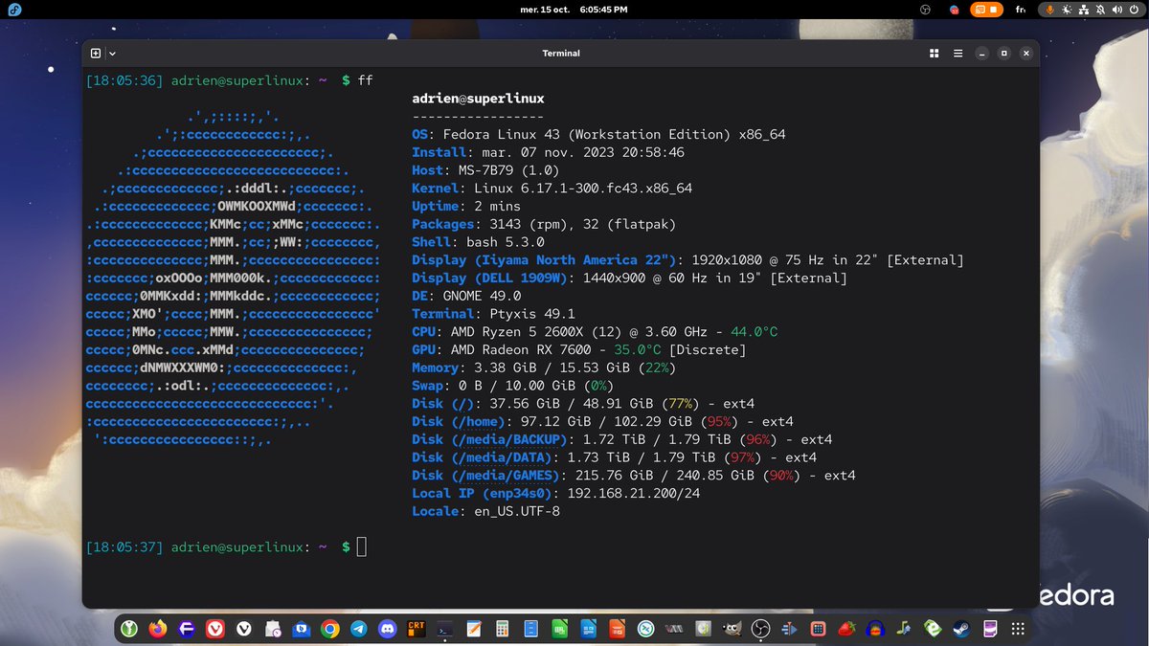Launch Audacity from the dock

pos(874,629)
